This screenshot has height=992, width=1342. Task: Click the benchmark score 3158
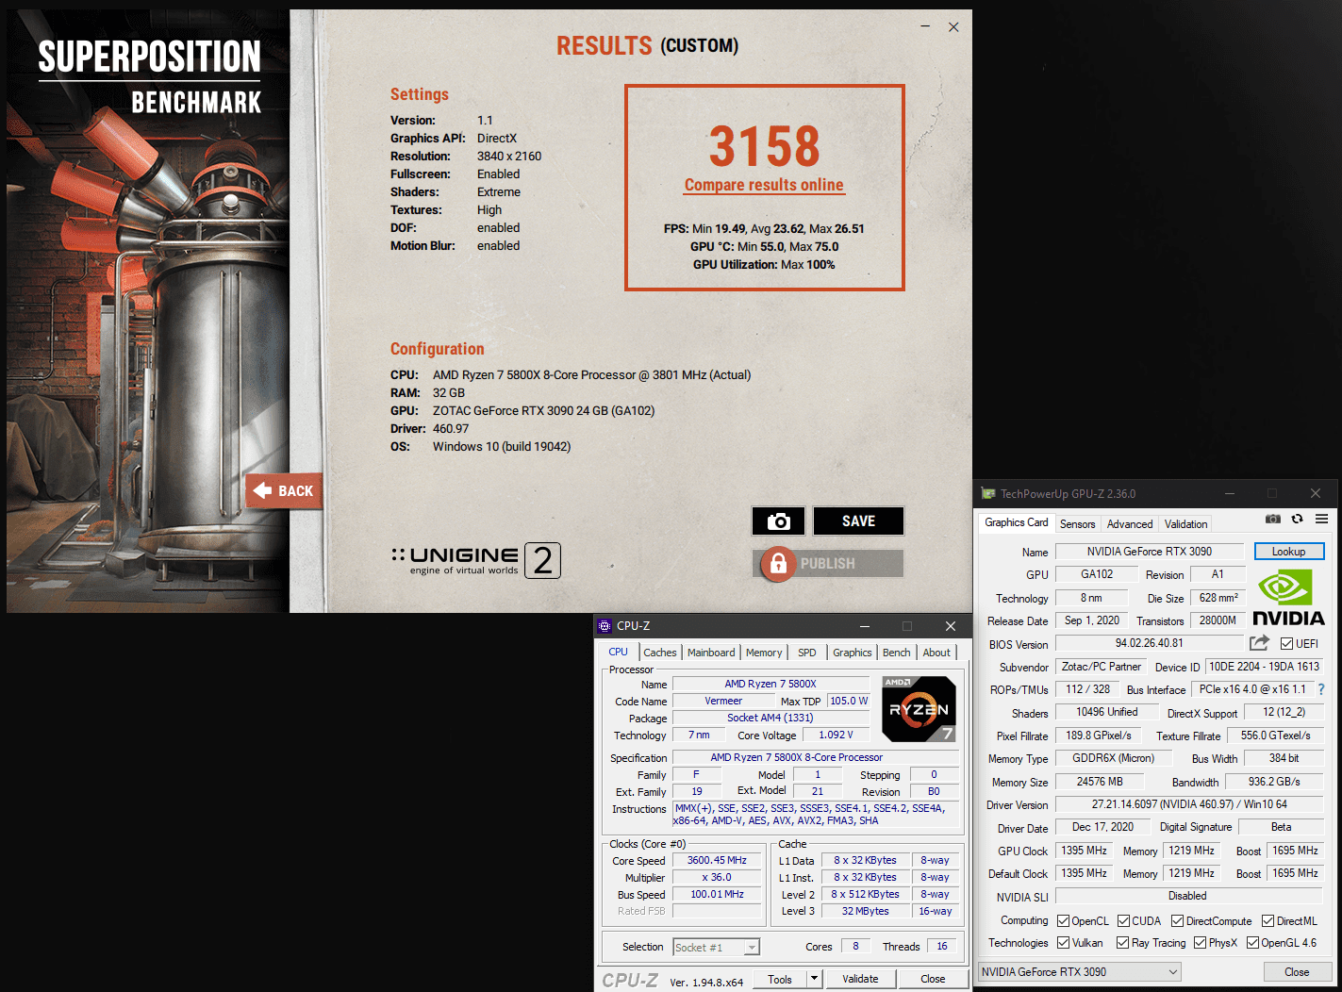pos(765,146)
